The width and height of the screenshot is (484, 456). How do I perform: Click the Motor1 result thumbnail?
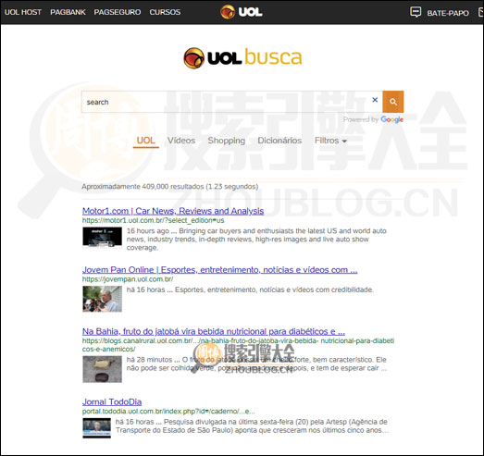point(102,238)
